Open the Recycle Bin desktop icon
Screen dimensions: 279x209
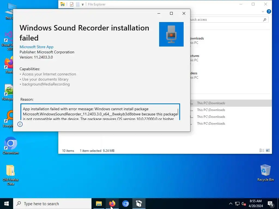[x=265, y=173]
